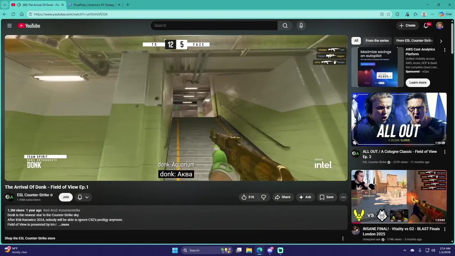The width and height of the screenshot is (455, 256).
Task: Share the video
Action: click(282, 197)
